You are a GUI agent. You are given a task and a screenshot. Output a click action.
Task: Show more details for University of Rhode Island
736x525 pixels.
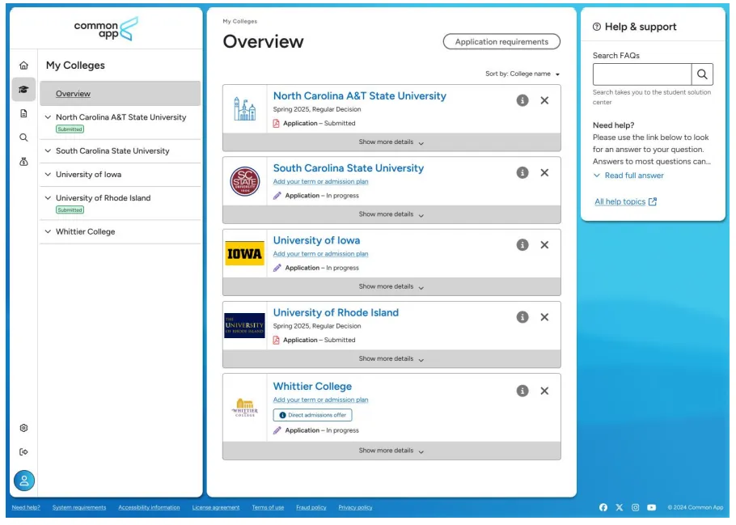click(391, 359)
